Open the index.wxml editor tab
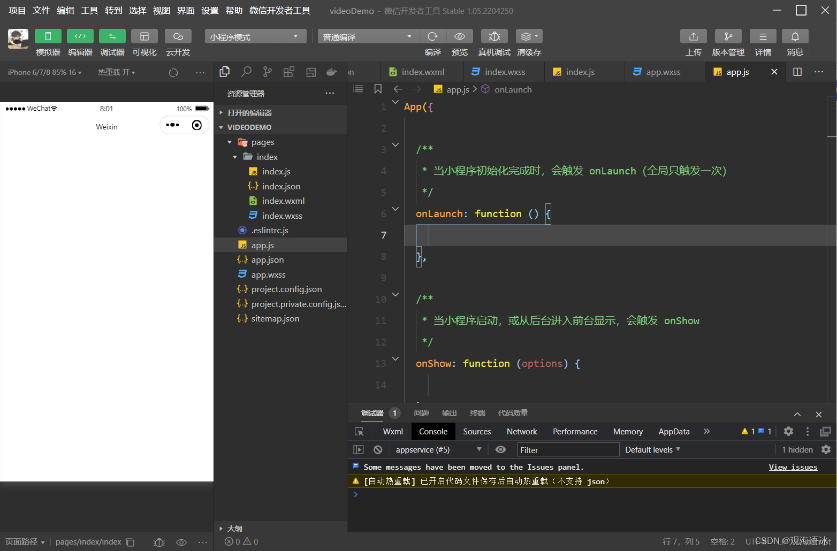The height and width of the screenshot is (551, 837). (417, 72)
